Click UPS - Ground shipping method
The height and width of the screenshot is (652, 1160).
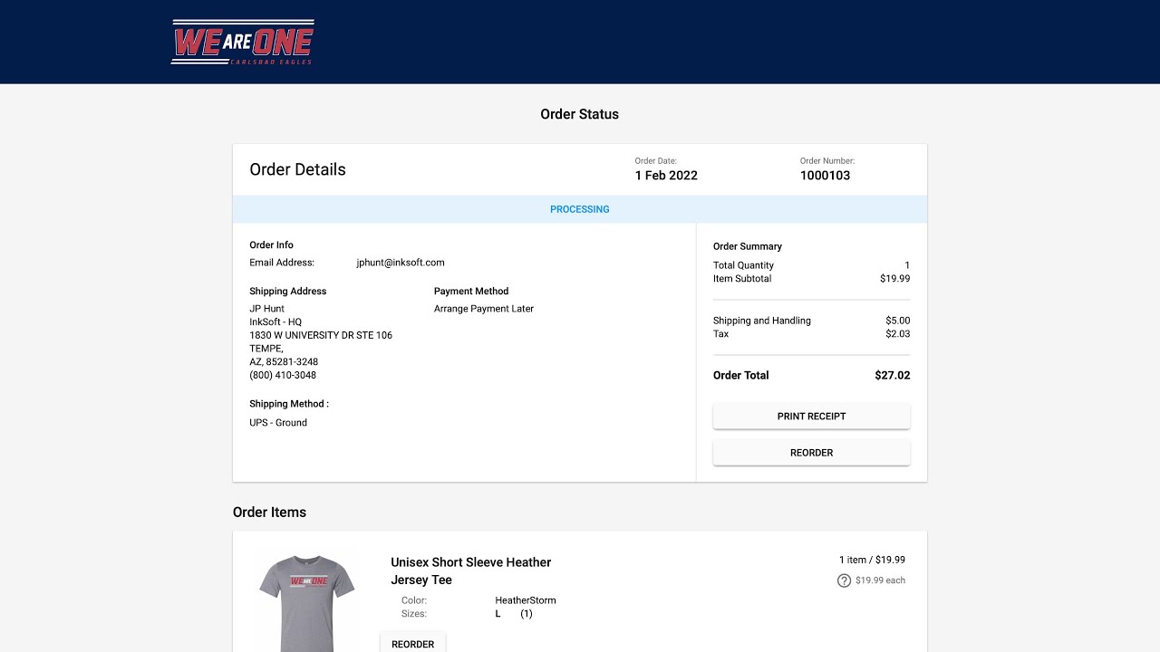[278, 423]
